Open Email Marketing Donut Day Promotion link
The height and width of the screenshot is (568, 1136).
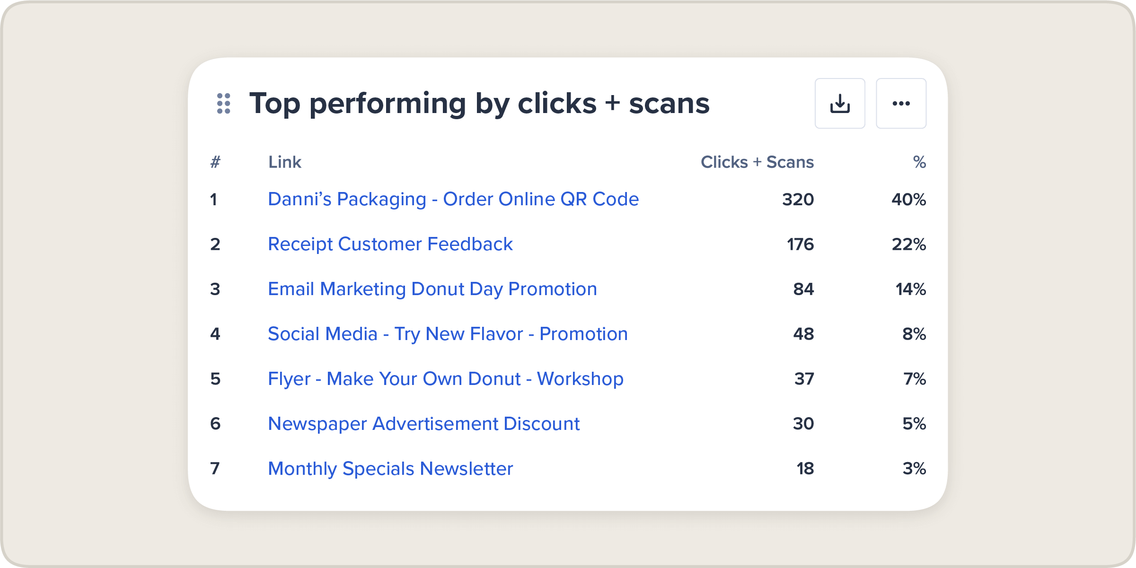432,289
